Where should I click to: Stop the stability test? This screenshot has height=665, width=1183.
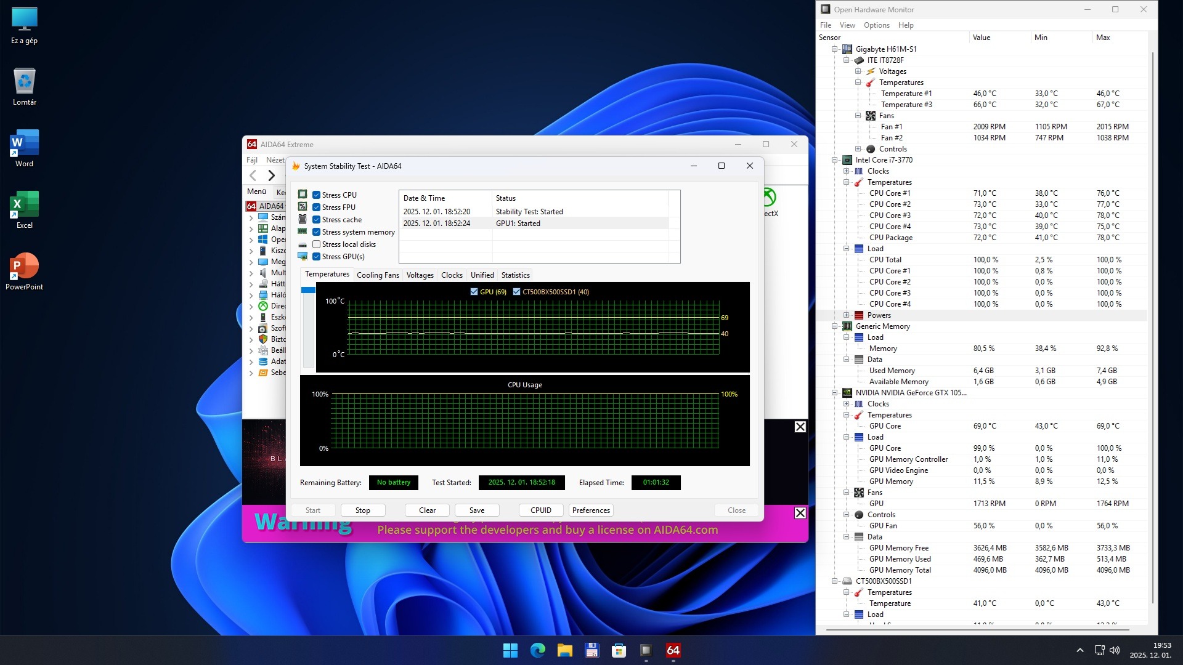click(363, 510)
